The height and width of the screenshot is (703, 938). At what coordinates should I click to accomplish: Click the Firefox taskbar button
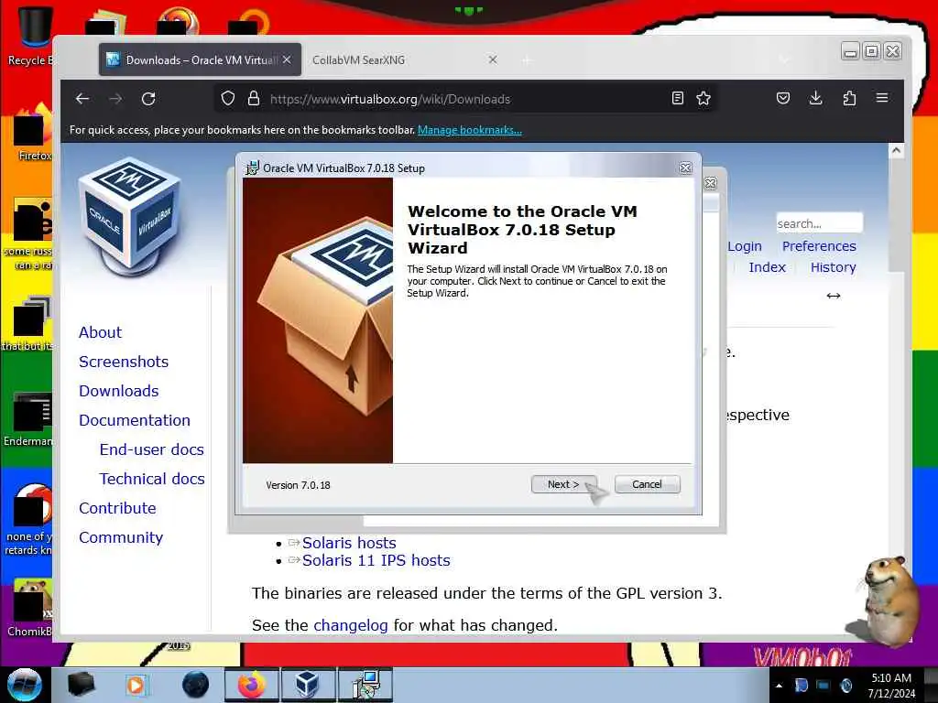251,685
